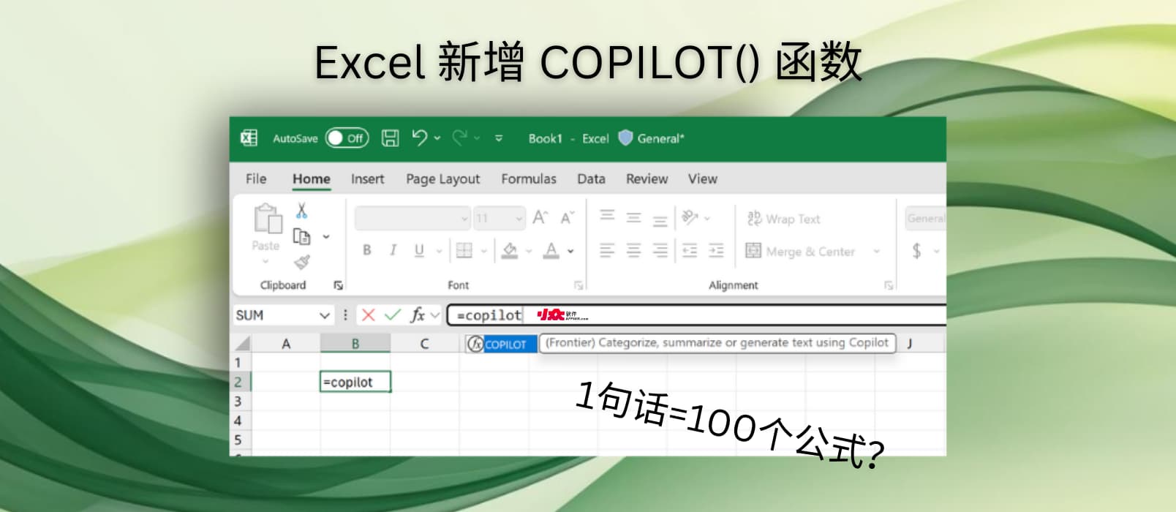
Task: Open Insert Function with the fx icon
Action: [x=418, y=315]
